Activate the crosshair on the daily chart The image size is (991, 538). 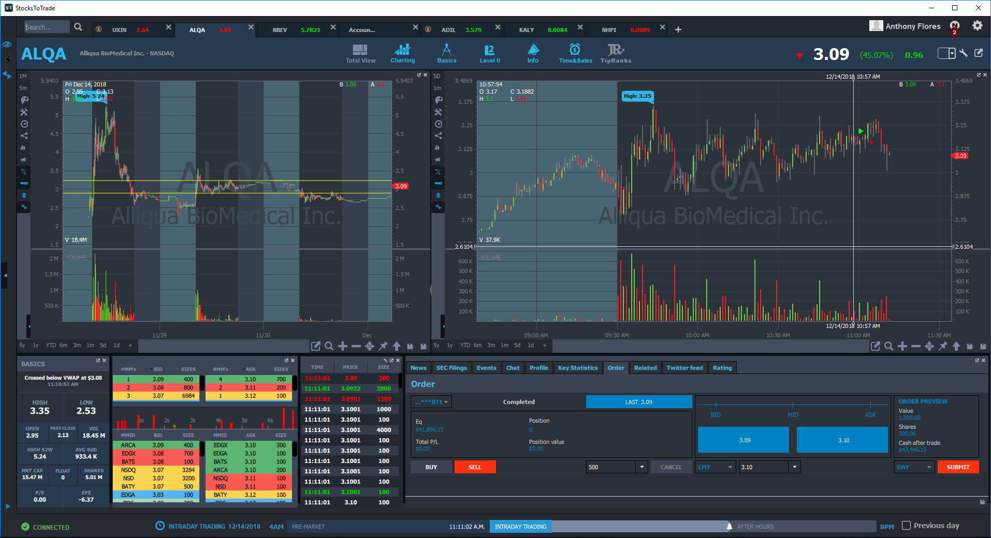(370, 346)
